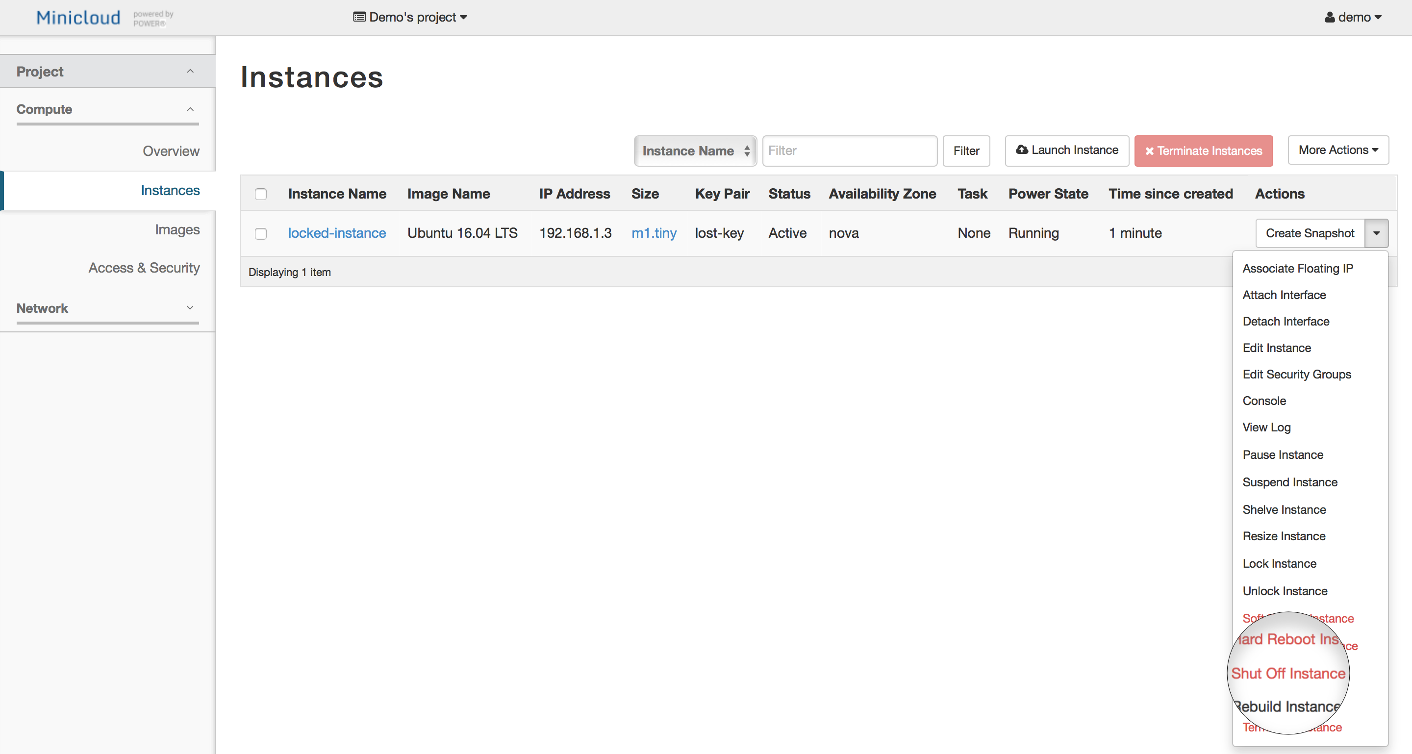Open the More Actions dropdown
The height and width of the screenshot is (754, 1412).
[x=1337, y=150]
